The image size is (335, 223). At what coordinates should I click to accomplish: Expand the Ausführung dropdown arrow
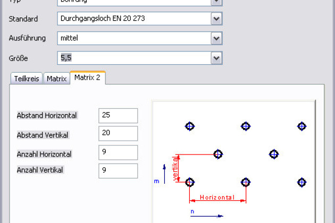click(216, 39)
